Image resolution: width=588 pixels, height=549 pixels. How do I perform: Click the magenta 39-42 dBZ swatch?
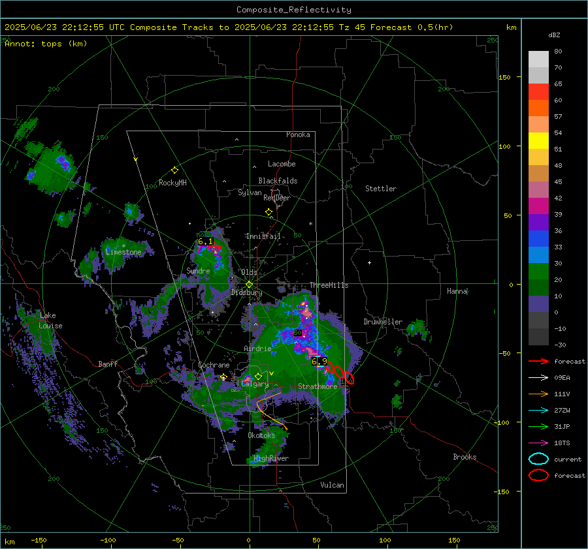pyautogui.click(x=538, y=206)
